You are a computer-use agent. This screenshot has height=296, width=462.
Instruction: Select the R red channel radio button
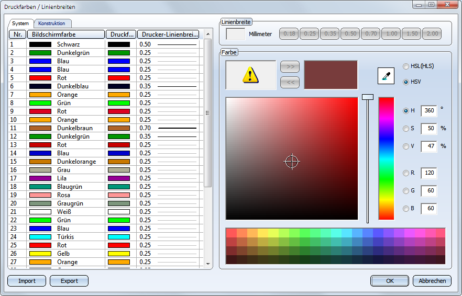[406, 174]
